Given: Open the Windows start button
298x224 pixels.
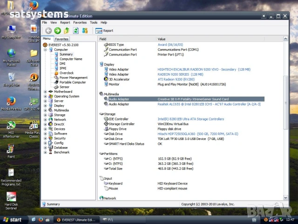Looking at the screenshot, I should click(13, 220).
